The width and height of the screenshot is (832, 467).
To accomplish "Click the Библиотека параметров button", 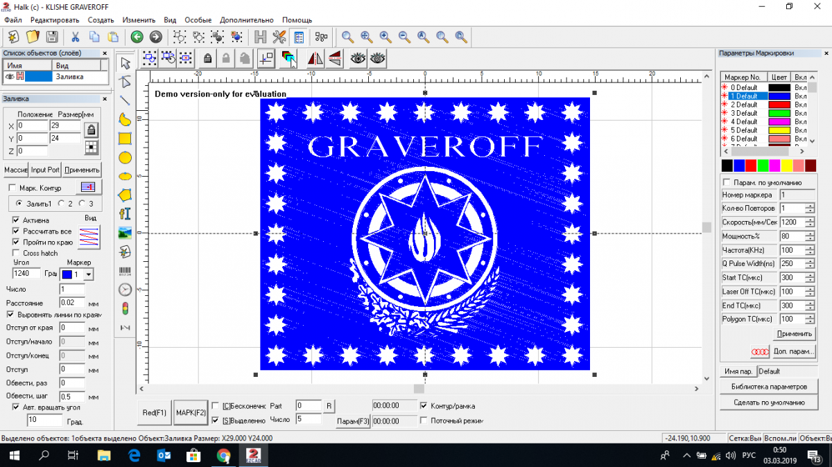I will click(769, 387).
